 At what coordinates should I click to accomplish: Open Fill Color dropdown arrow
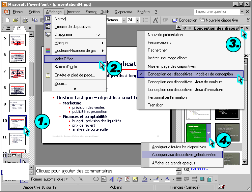pyautogui.click(x=150, y=179)
